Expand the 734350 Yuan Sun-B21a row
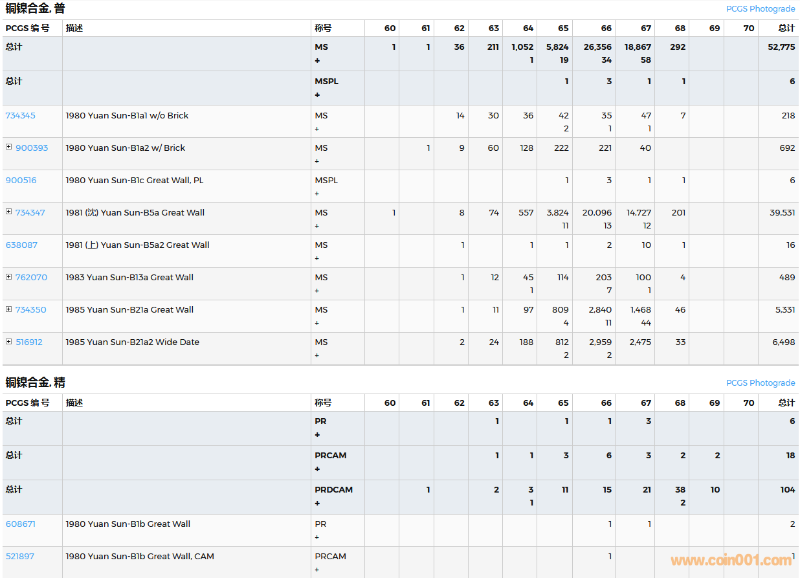This screenshot has width=800, height=578. coord(9,309)
